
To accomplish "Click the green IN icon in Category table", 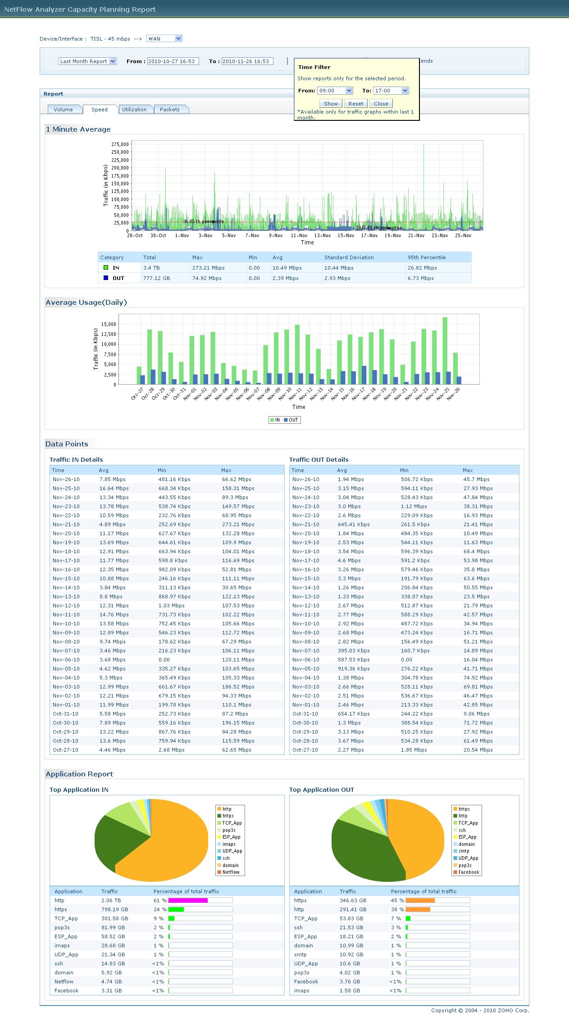I will (x=106, y=267).
